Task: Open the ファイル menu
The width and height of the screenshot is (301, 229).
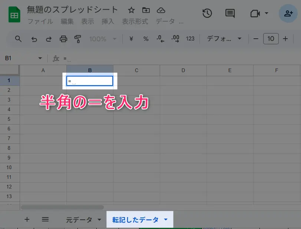Action: [40, 22]
